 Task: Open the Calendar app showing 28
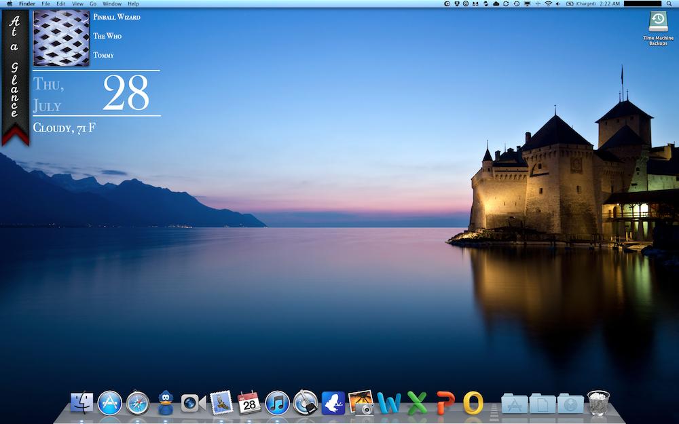(x=249, y=403)
